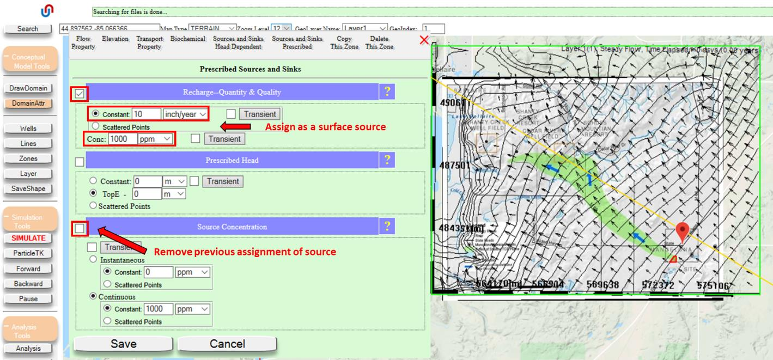
Task: Open Prescribed Head Constant unit dropdown
Action: click(x=175, y=181)
